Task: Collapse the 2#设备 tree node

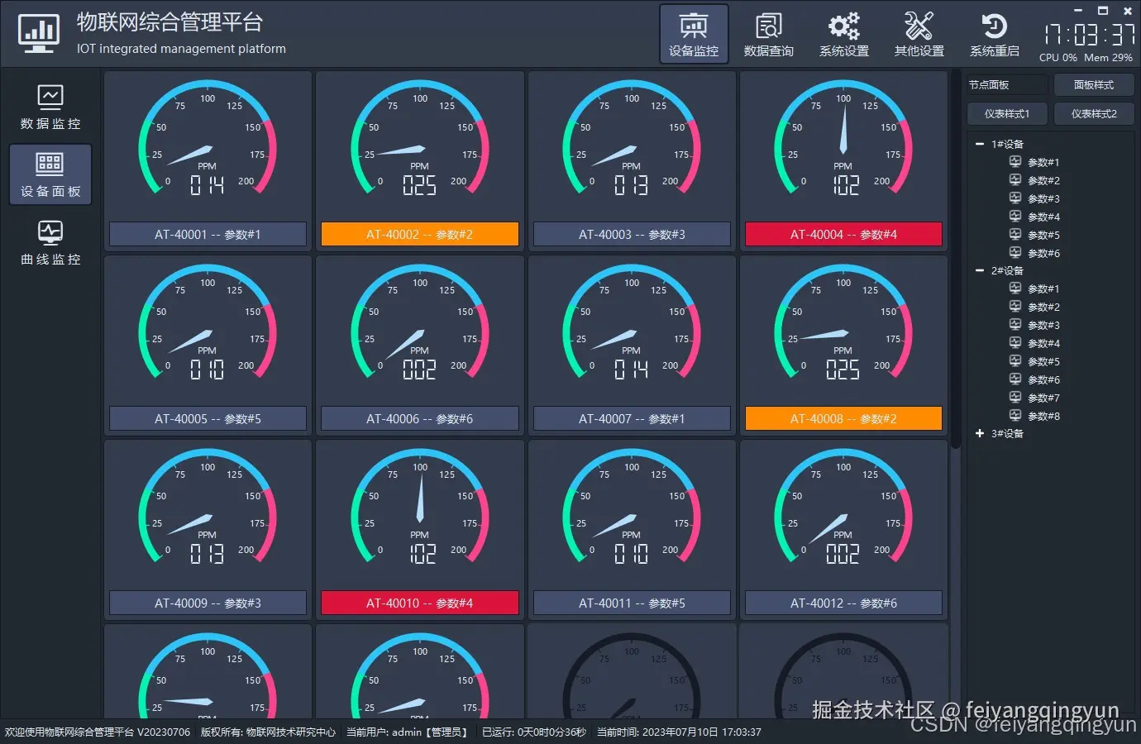Action: coord(980,270)
